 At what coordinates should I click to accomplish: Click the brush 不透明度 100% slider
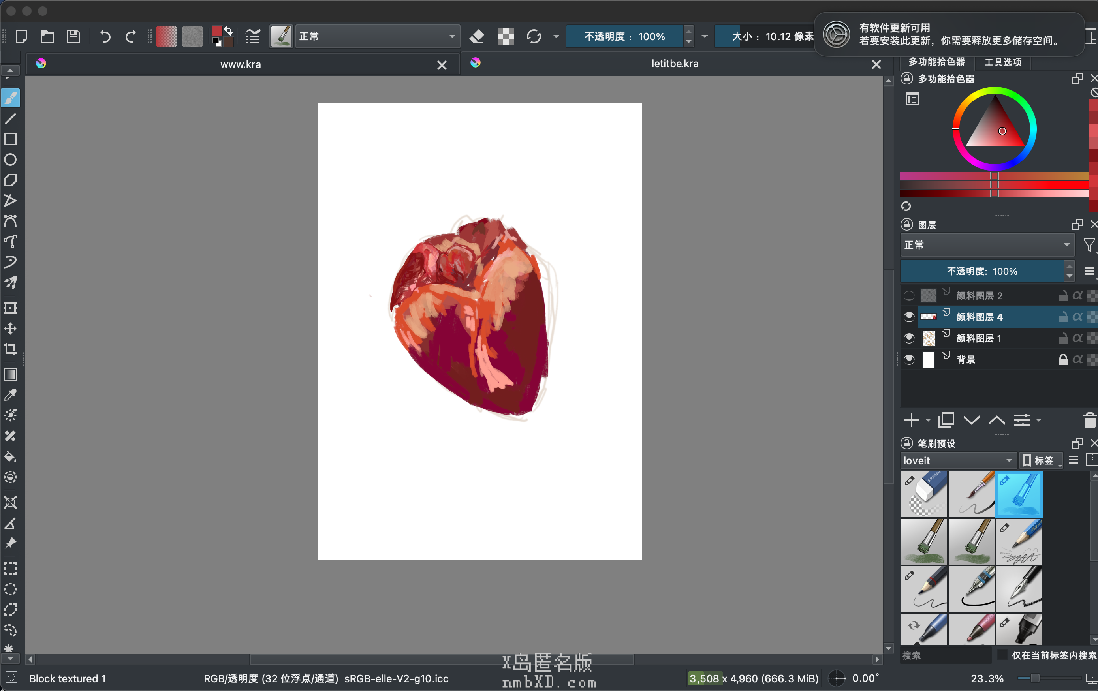[624, 36]
